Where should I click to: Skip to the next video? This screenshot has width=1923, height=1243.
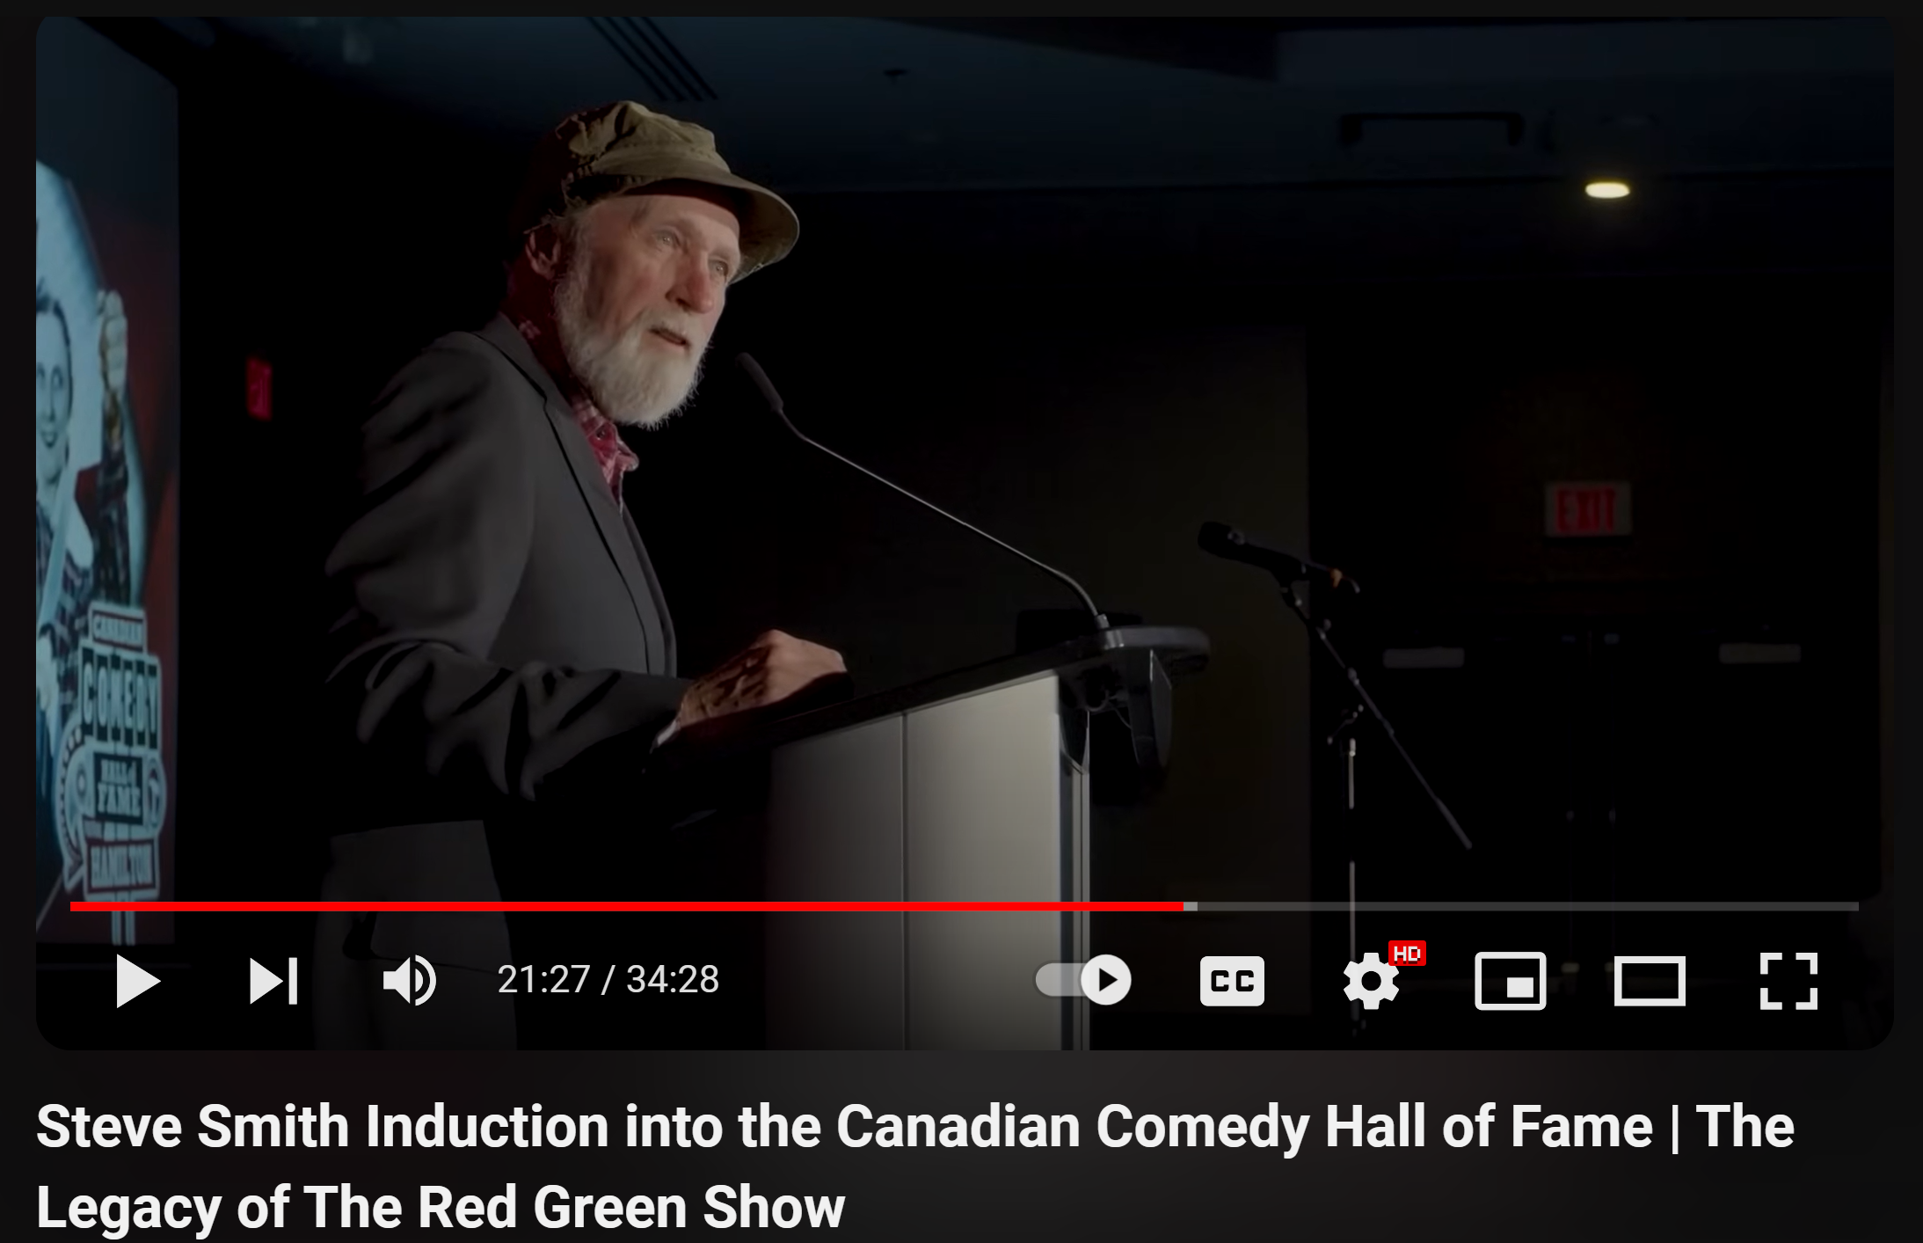[x=273, y=981]
